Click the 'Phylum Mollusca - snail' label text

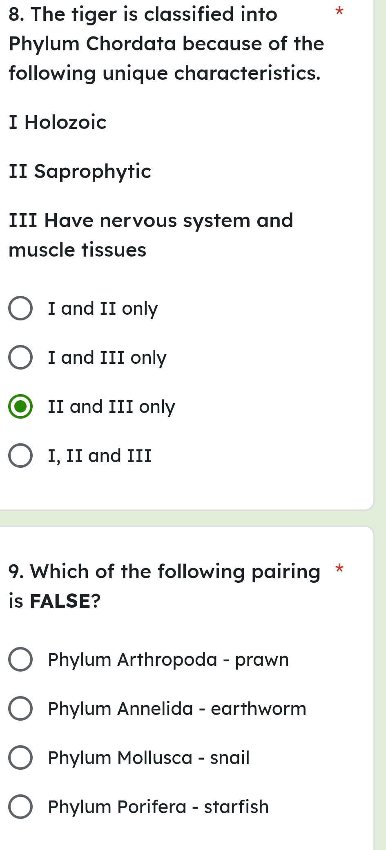point(149,758)
